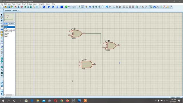
Task: Select the 2D Graphics Arc tool
Action: coord(2,64)
